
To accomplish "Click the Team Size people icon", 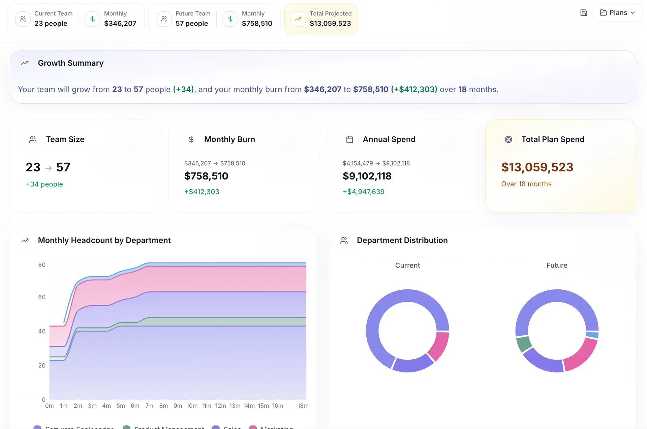I will [33, 139].
